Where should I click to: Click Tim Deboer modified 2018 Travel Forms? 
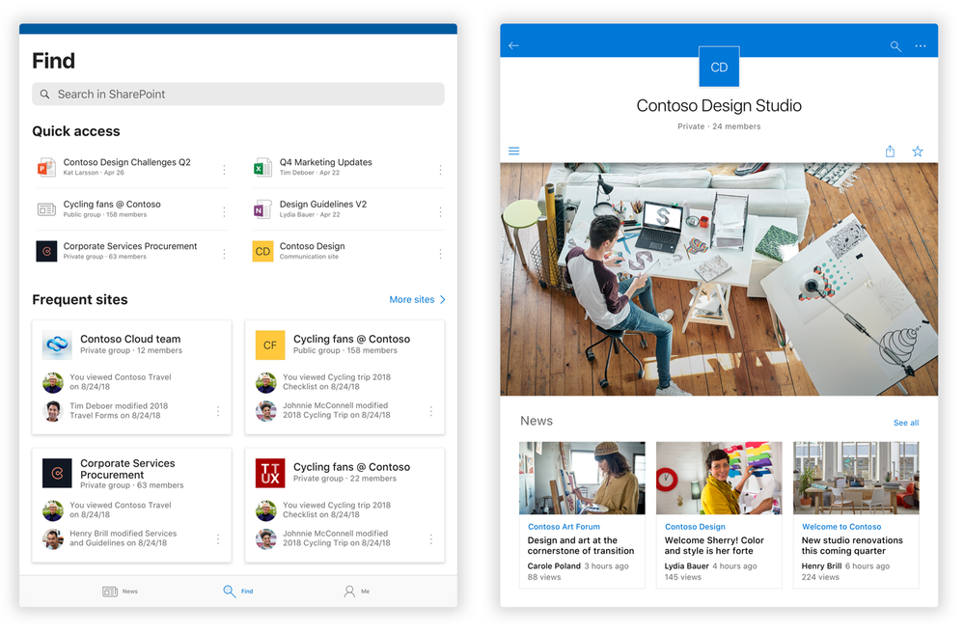click(x=119, y=410)
